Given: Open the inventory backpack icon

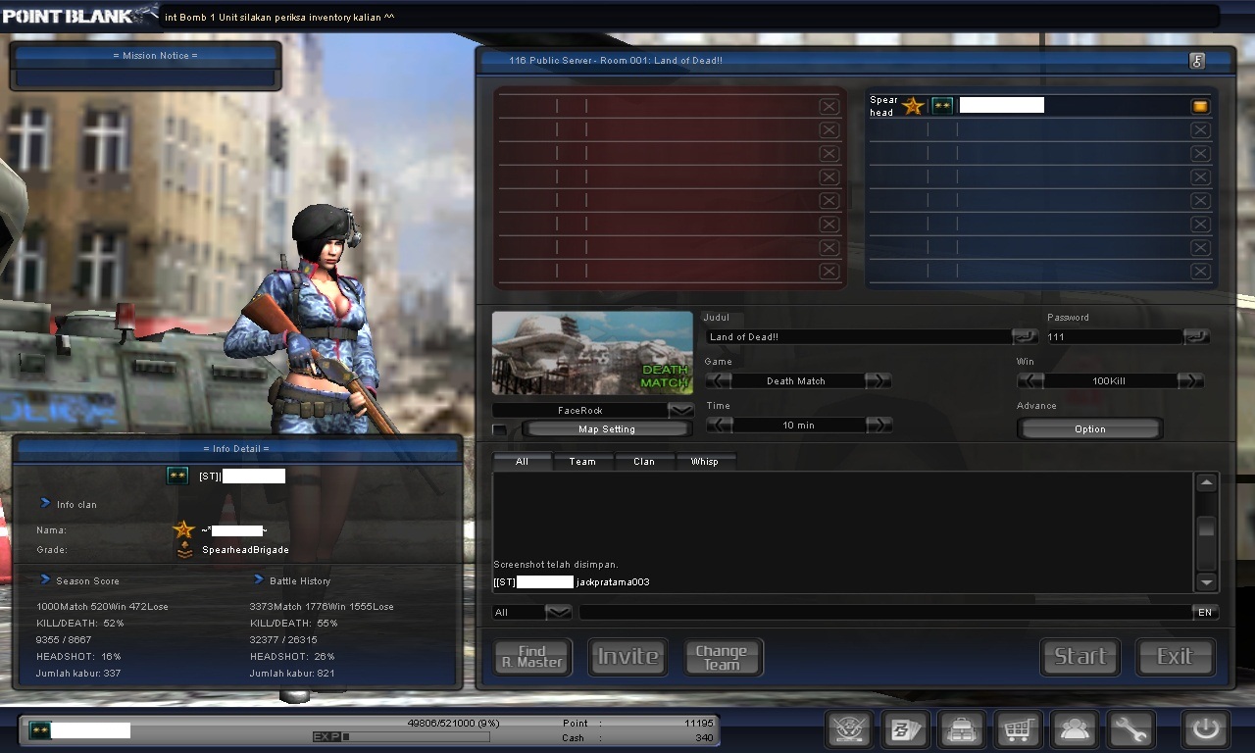Looking at the screenshot, I should [x=962, y=729].
